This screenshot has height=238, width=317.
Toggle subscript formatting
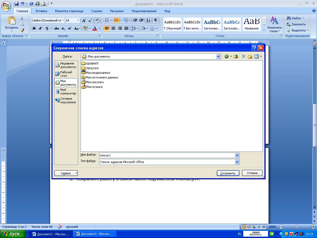pos(63,28)
